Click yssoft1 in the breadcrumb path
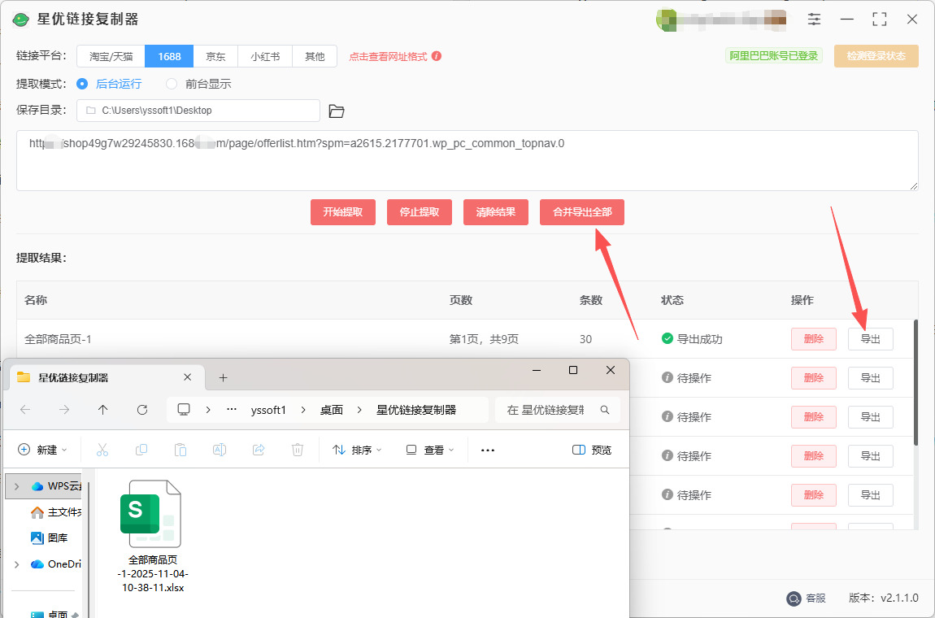The height and width of the screenshot is (618, 935). tap(268, 410)
